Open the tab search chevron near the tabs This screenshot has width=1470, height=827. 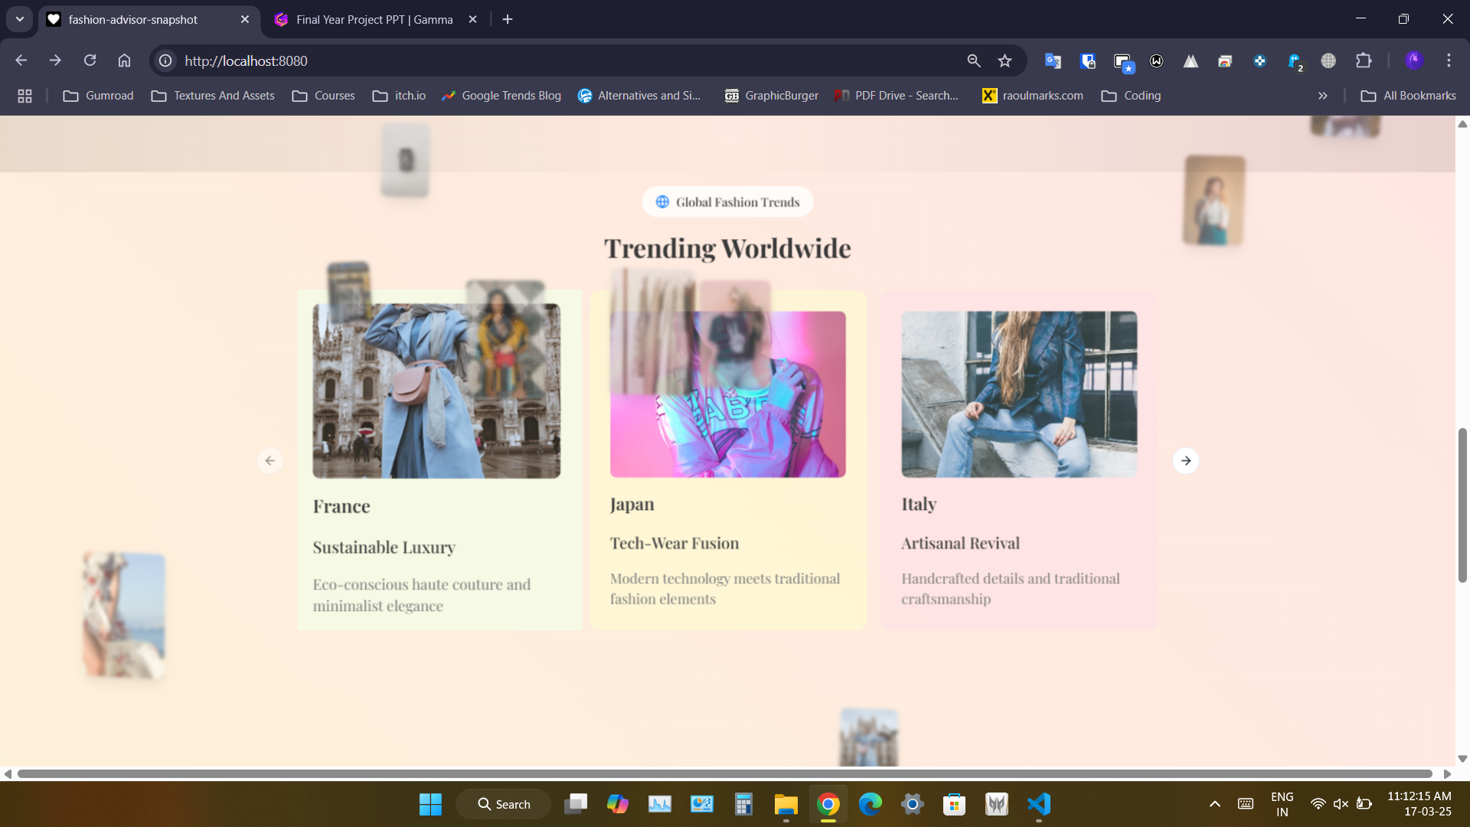19,19
